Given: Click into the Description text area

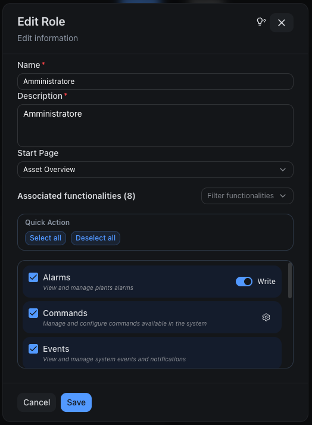Looking at the screenshot, I should coord(155,126).
